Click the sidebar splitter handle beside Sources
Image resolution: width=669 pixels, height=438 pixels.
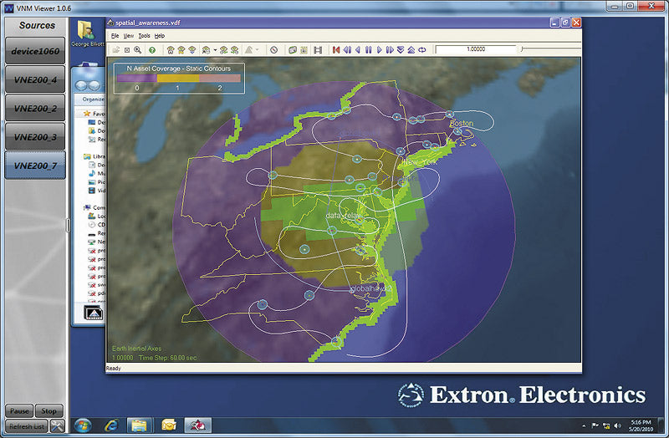(x=68, y=225)
